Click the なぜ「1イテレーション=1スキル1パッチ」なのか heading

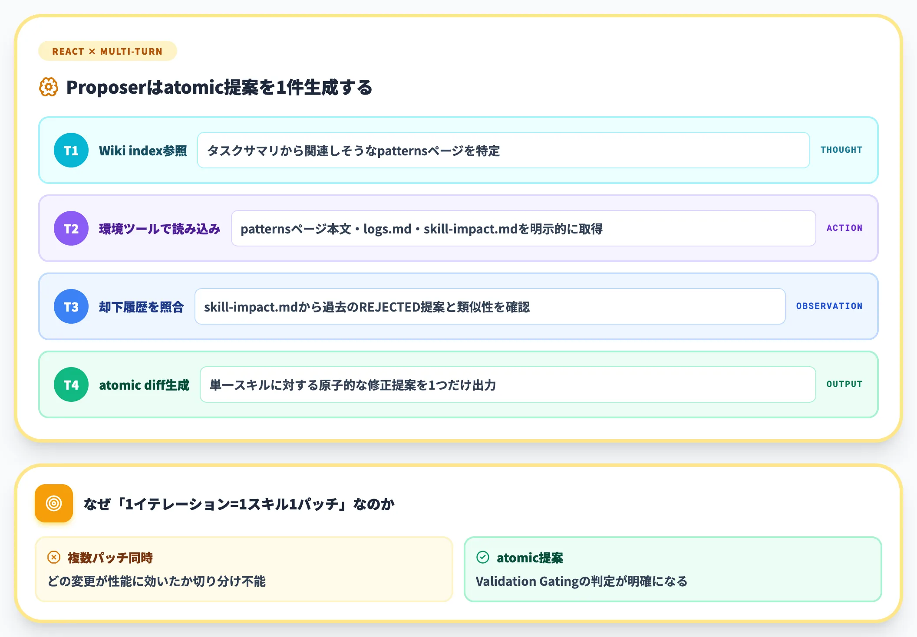(239, 504)
